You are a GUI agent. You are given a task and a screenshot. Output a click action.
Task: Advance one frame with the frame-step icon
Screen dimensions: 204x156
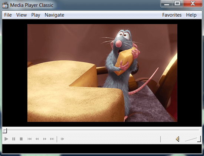pos(62,139)
